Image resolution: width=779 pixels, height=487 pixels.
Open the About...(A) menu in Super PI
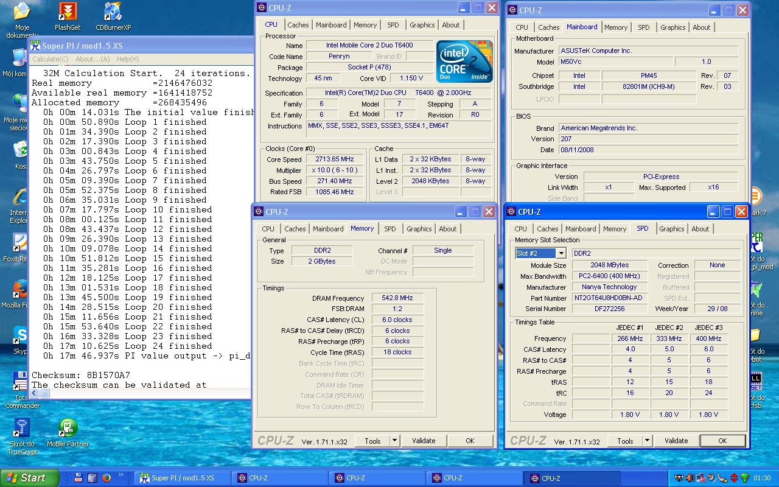[x=93, y=59]
